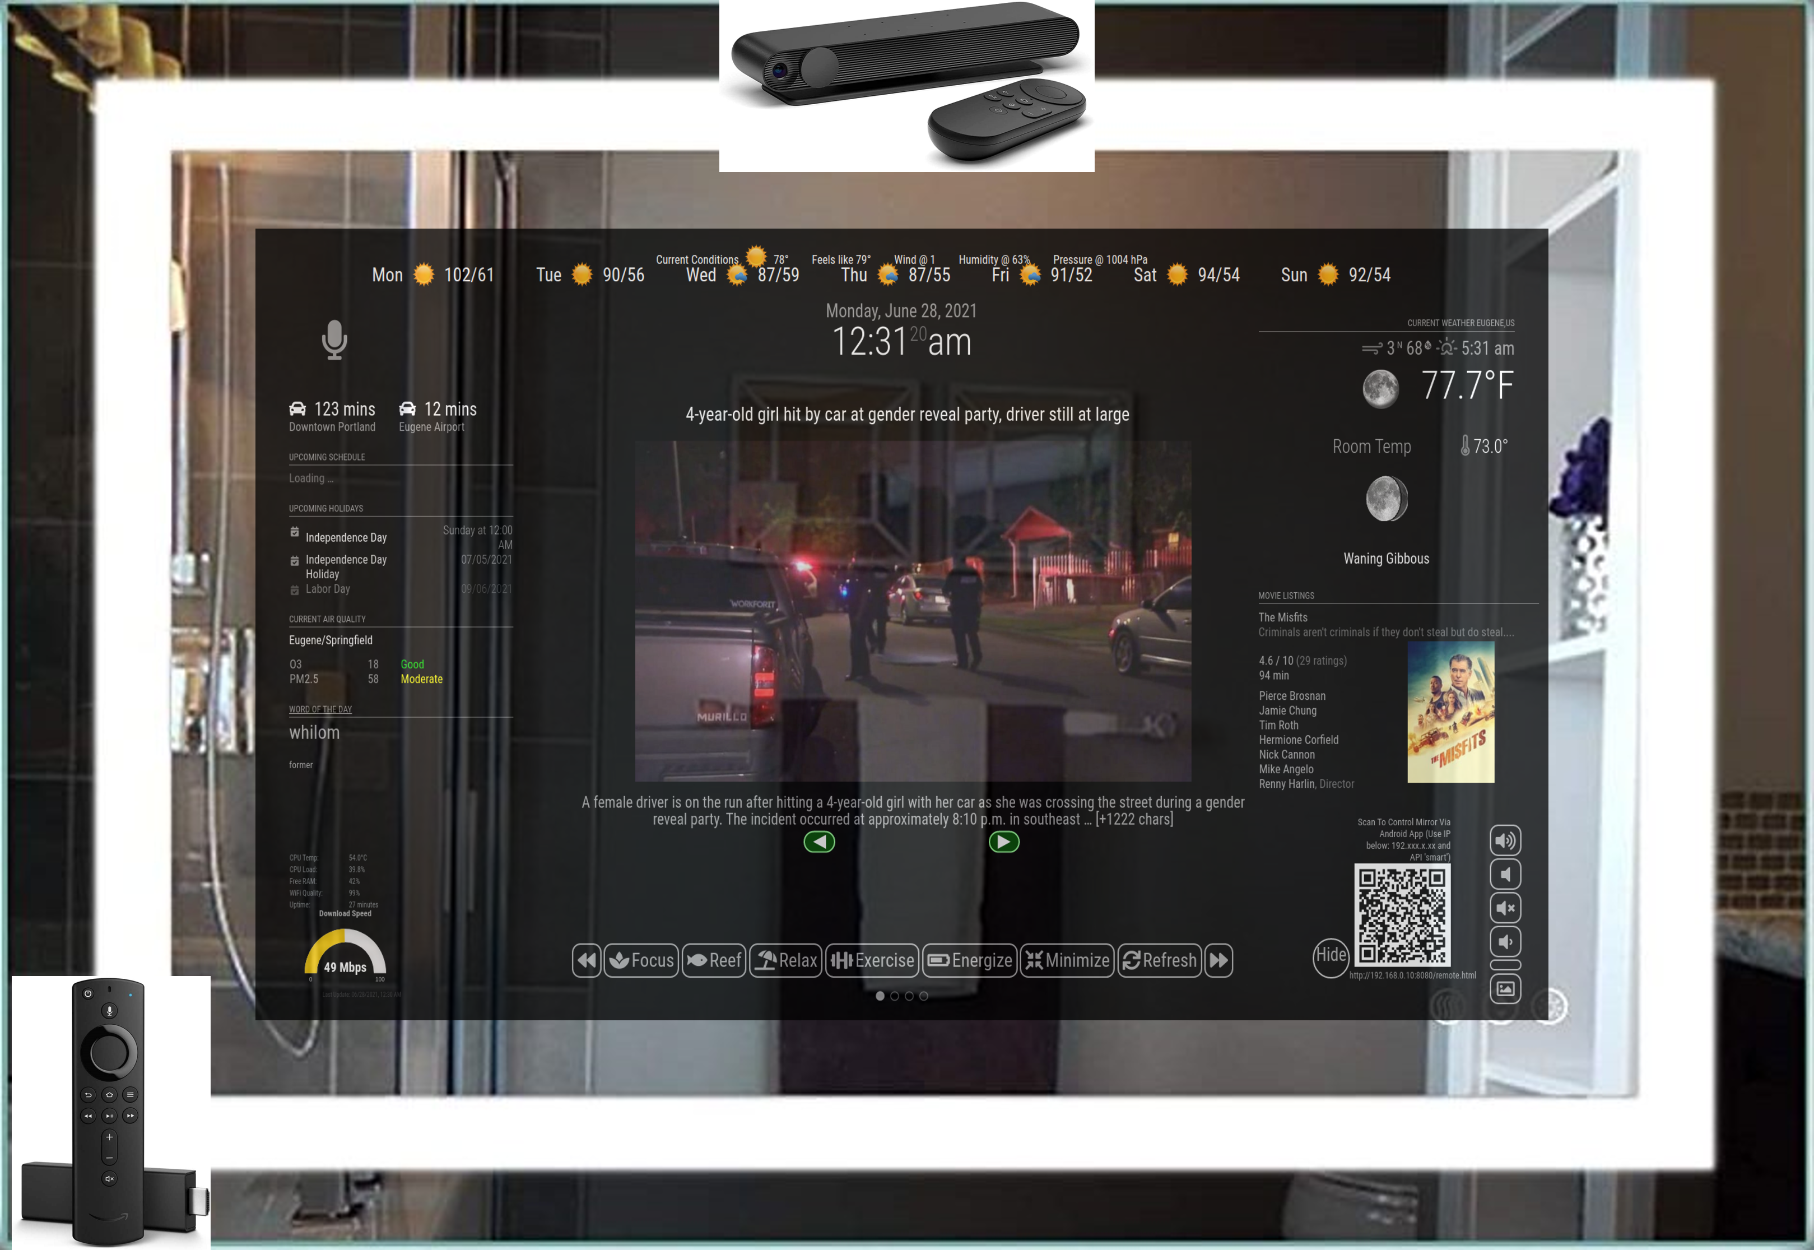Click the Eugene/Springfield air quality location
1814x1250 pixels.
[x=331, y=640]
